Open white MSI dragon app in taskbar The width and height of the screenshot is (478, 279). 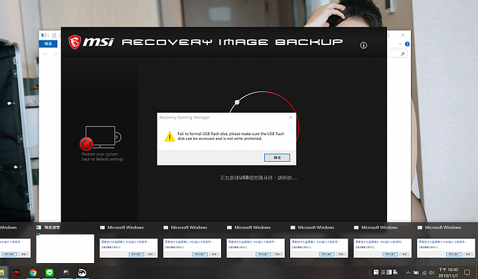coord(82,272)
